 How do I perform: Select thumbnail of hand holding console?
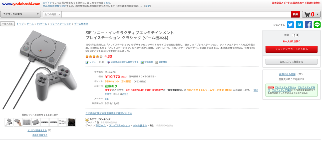coord(18,122)
